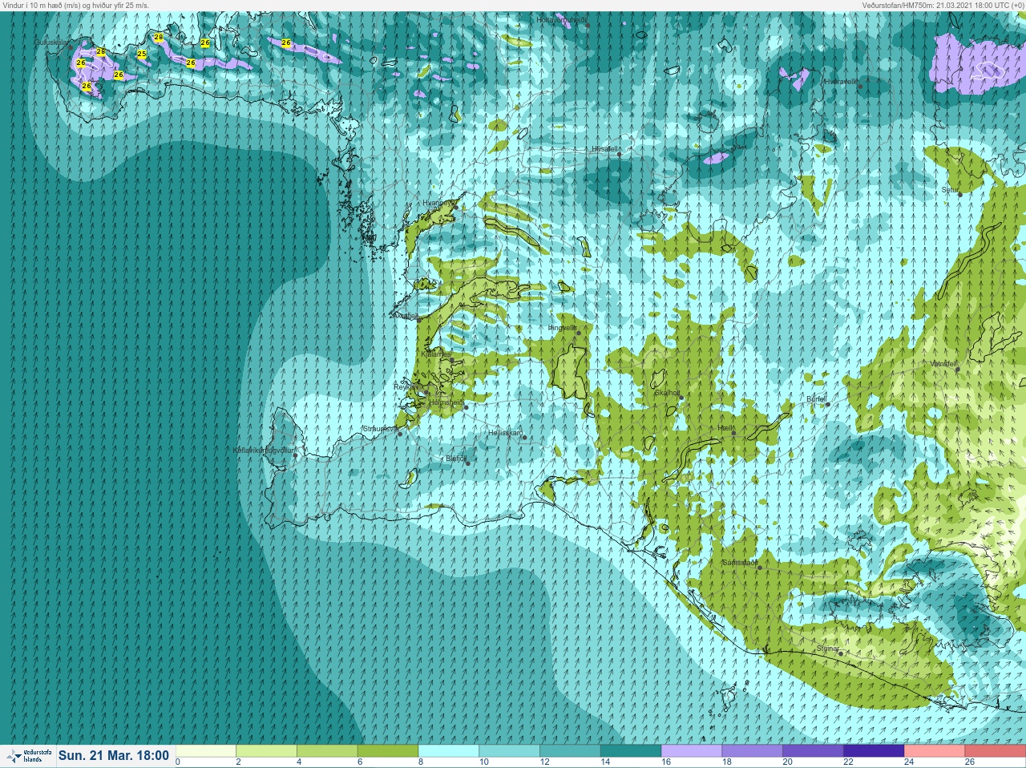The width and height of the screenshot is (1026, 768).
Task: Click the Bláfjöll station label
Action: [x=455, y=459]
